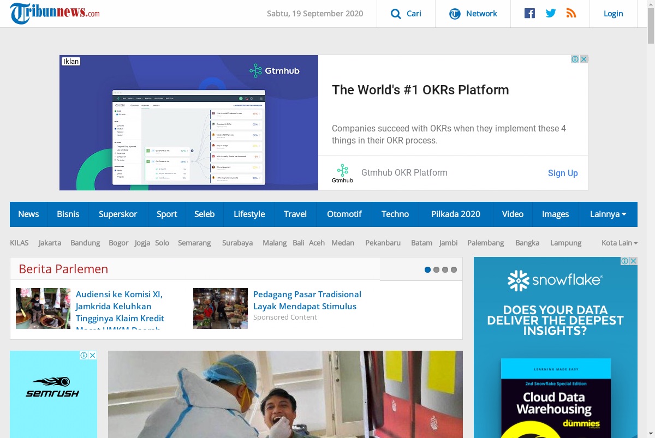Open the Solo city link
Image resolution: width=655 pixels, height=438 pixels.
[x=162, y=243]
